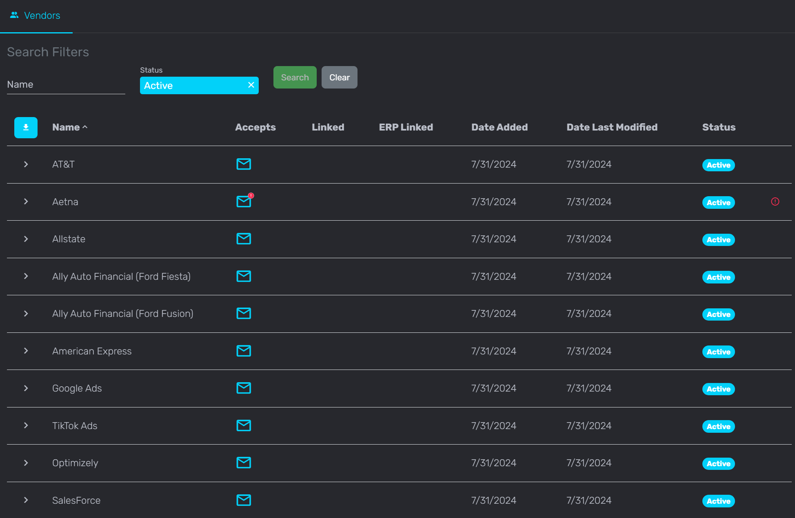
Task: Expand the Optimizely vendor row
Action: tap(26, 463)
